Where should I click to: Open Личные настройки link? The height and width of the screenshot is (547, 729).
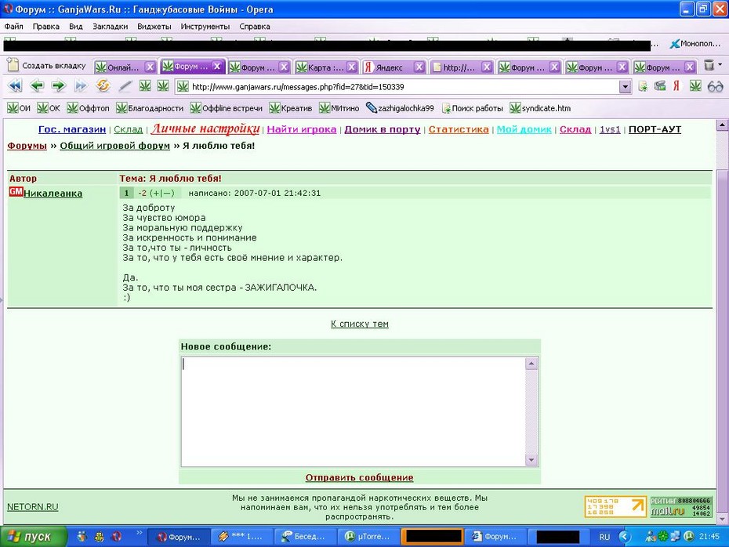pyautogui.click(x=205, y=129)
